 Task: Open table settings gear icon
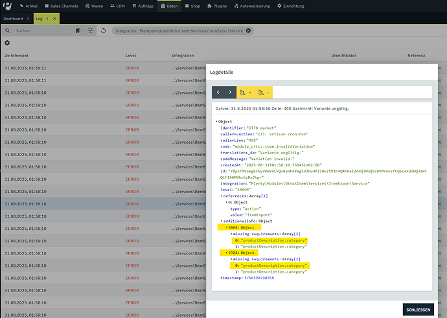click(x=8, y=43)
